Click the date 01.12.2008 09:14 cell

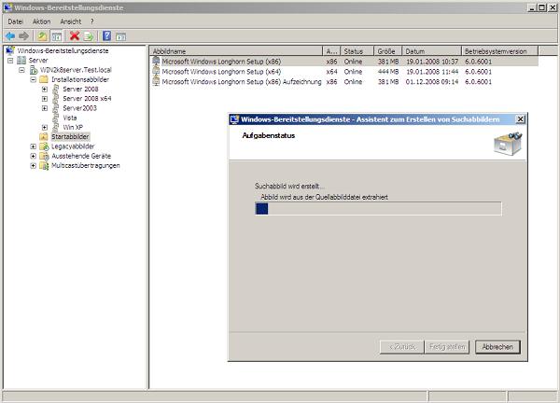pyautogui.click(x=432, y=82)
